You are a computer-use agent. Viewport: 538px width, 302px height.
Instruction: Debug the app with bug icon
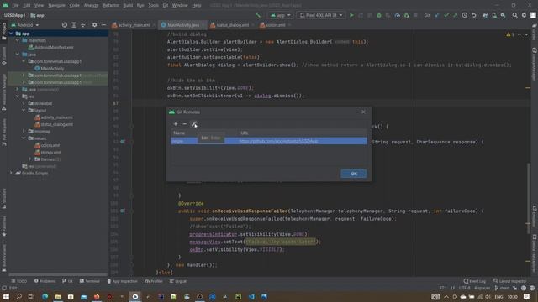point(379,15)
